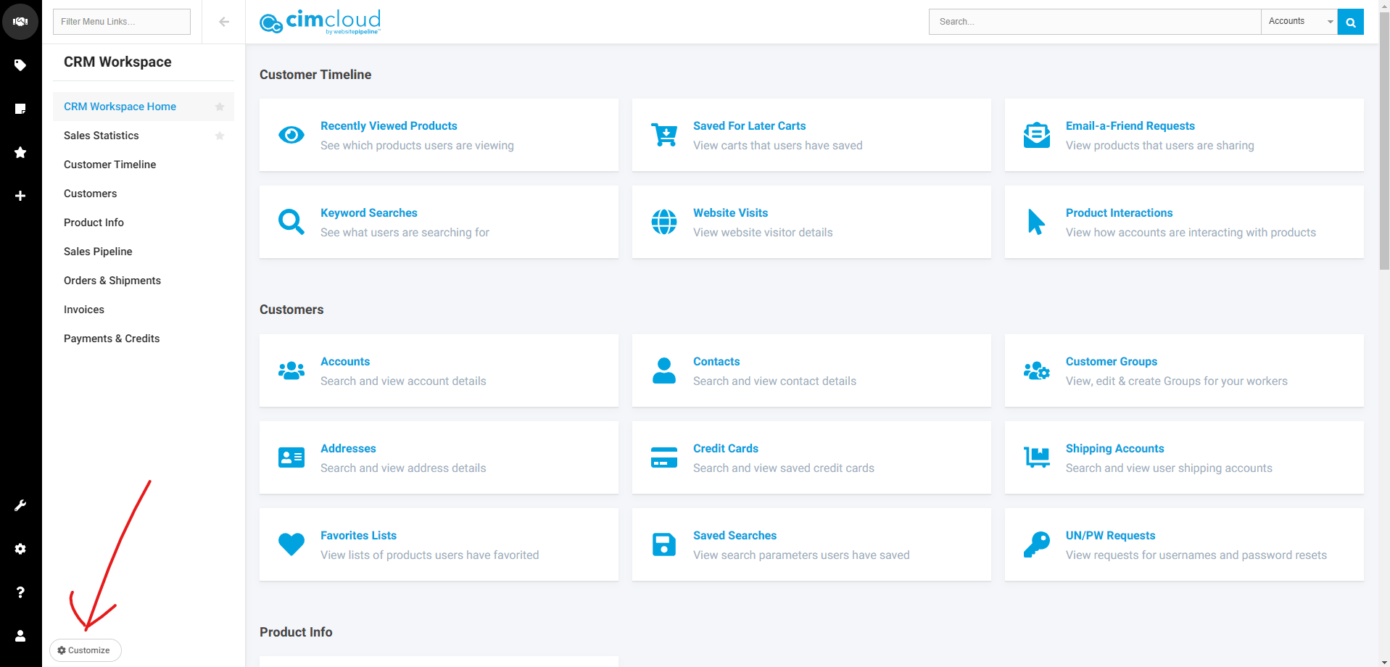Toggle favorite star for CRM Workspace Home
Viewport: 1390px width, 667px height.
220,107
